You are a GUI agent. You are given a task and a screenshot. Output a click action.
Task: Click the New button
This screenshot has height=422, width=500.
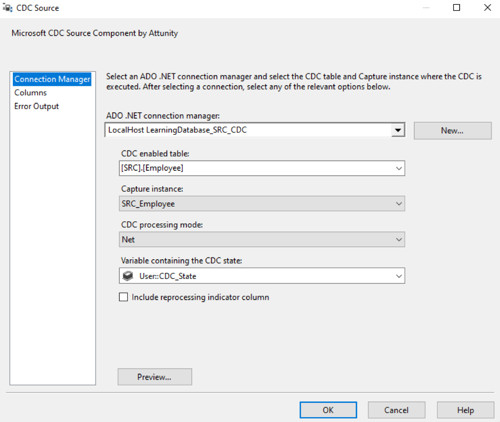click(452, 130)
